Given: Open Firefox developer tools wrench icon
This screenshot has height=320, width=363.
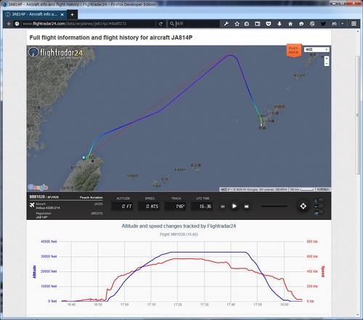Looking at the screenshot, I should click(x=227, y=24).
